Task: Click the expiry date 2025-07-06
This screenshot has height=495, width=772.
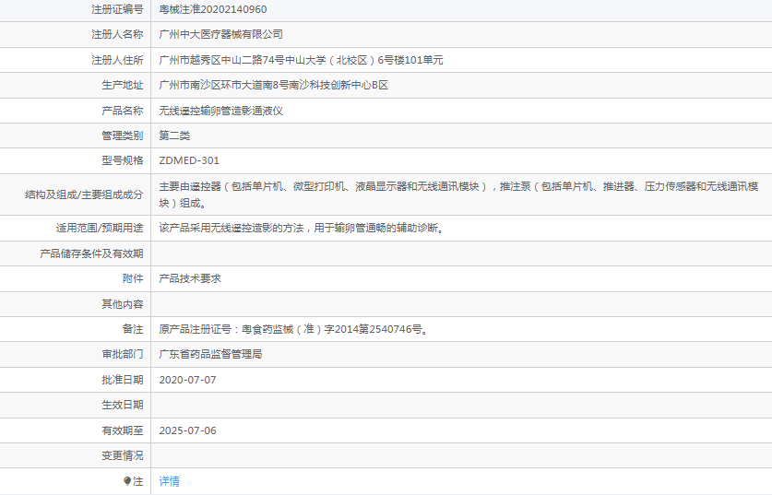Action: click(187, 430)
